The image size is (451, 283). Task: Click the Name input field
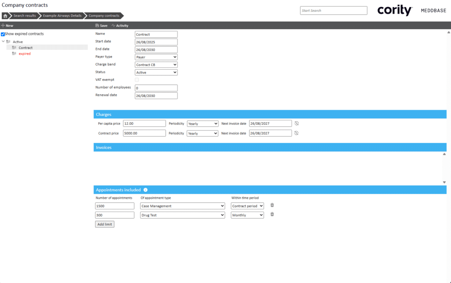click(156, 34)
